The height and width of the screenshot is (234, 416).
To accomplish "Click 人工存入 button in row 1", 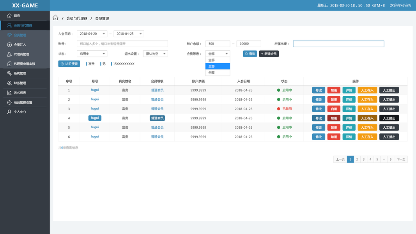I will pos(367,90).
